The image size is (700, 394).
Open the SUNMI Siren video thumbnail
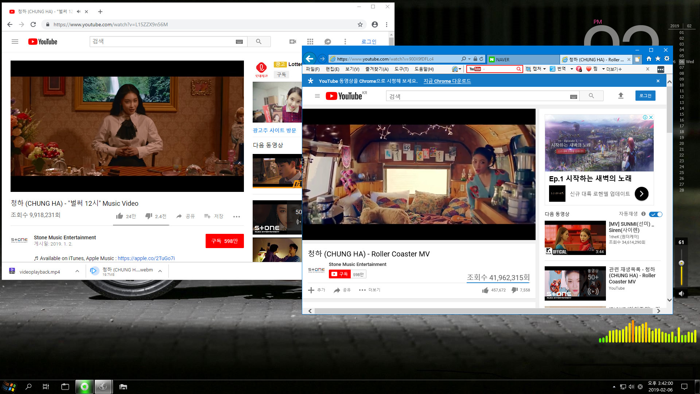click(x=575, y=237)
